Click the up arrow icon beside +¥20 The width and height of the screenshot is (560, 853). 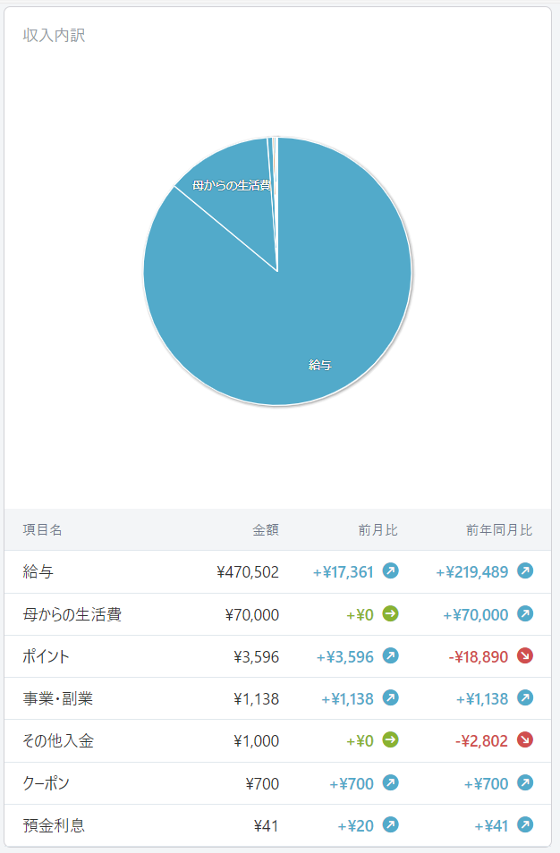click(390, 824)
